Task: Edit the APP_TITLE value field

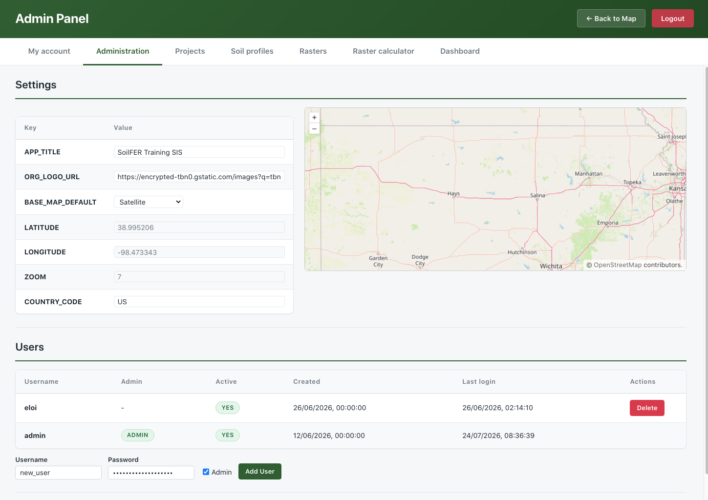Action: pos(199,152)
